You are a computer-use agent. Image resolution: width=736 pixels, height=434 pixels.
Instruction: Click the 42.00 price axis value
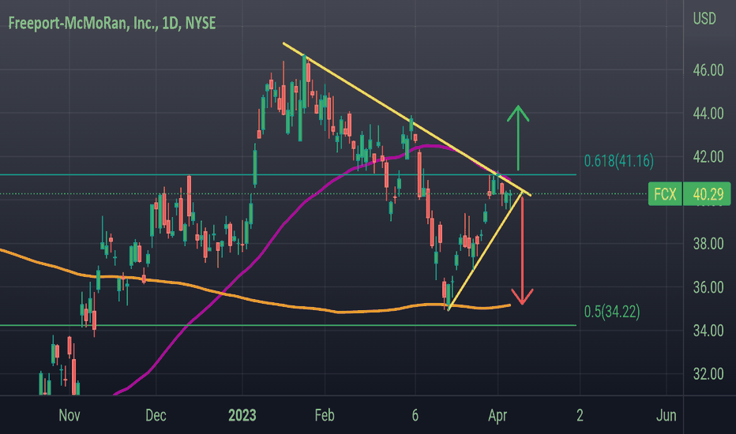tap(708, 157)
